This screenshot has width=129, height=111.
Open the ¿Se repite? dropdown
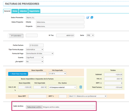[x=35, y=61]
